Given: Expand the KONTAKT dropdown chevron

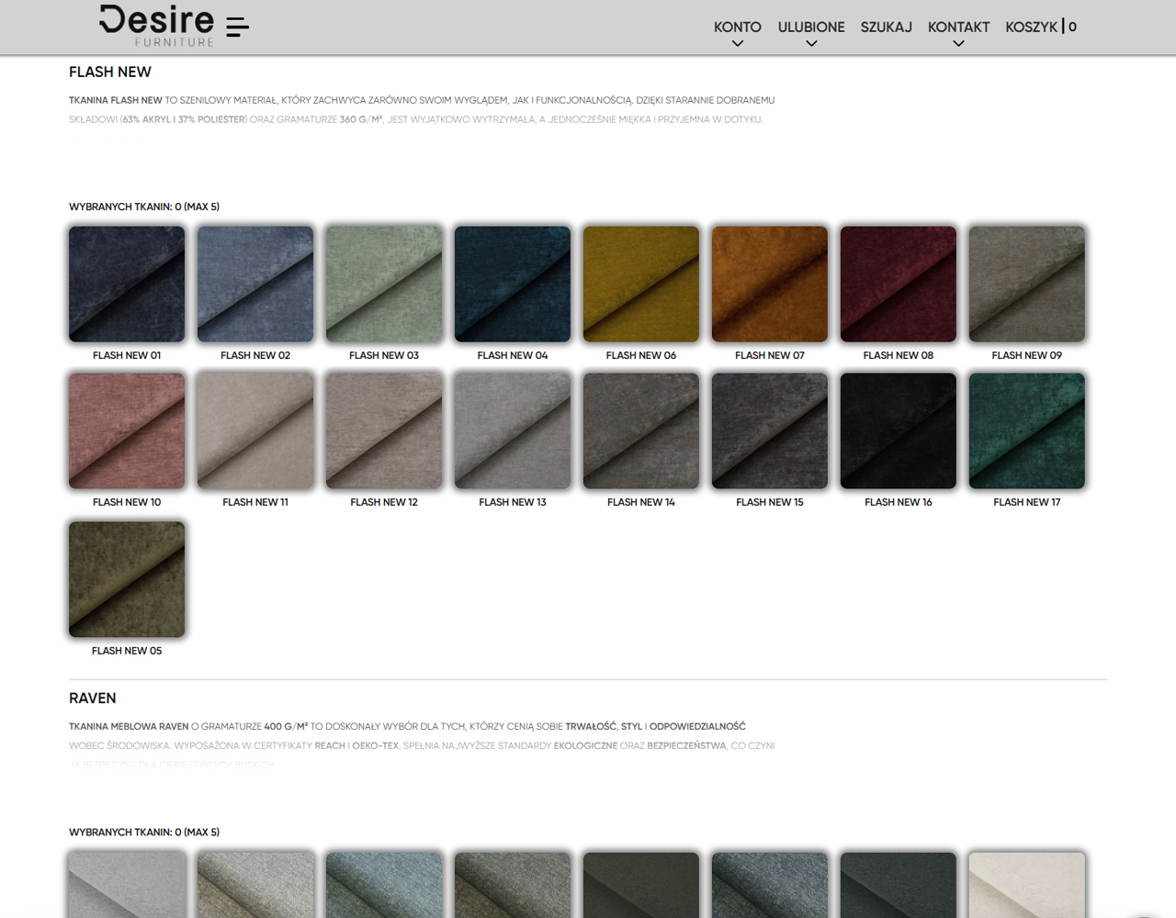Looking at the screenshot, I should 958,43.
